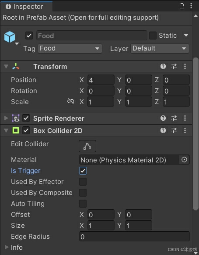Collapse the Box Collider 2D foldout

[x=6, y=130]
